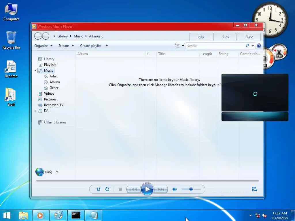The image size is (295, 221).
Task: Select Playlists in the navigation pane
Action: (48, 65)
